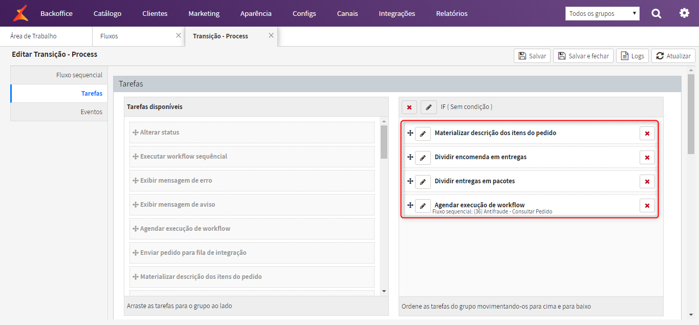
Task: Click move icon on Alterar status
Action: (x=136, y=132)
